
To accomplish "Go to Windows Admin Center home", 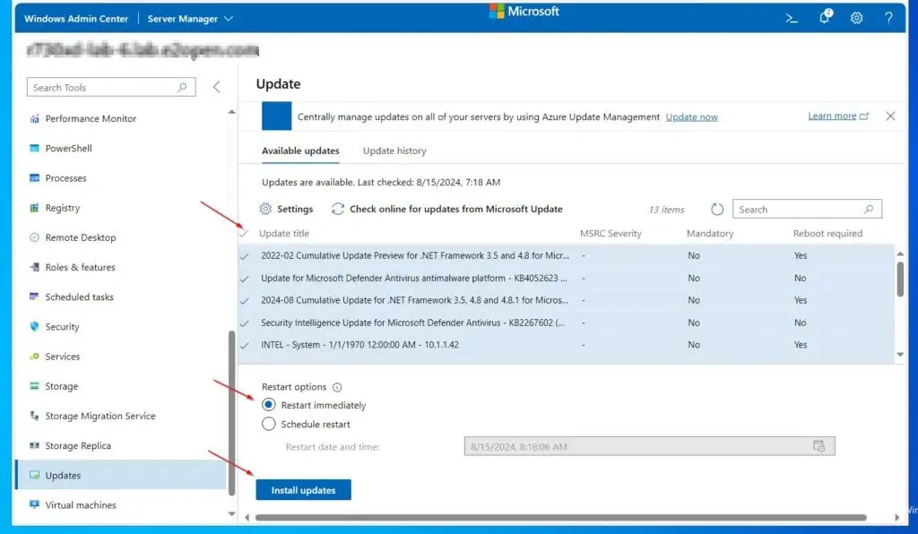I will 76,19.
